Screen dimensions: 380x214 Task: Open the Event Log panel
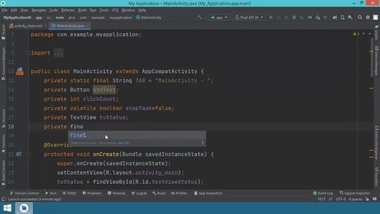tap(323, 193)
